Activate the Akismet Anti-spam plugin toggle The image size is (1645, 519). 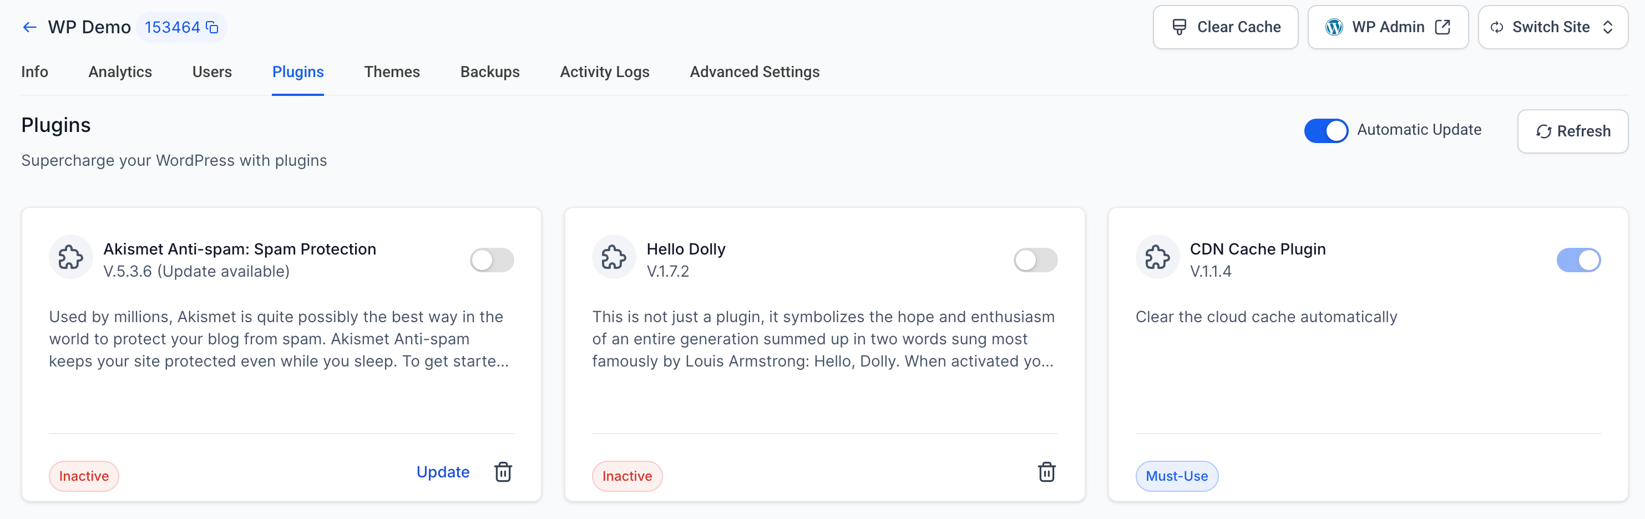pos(492,260)
